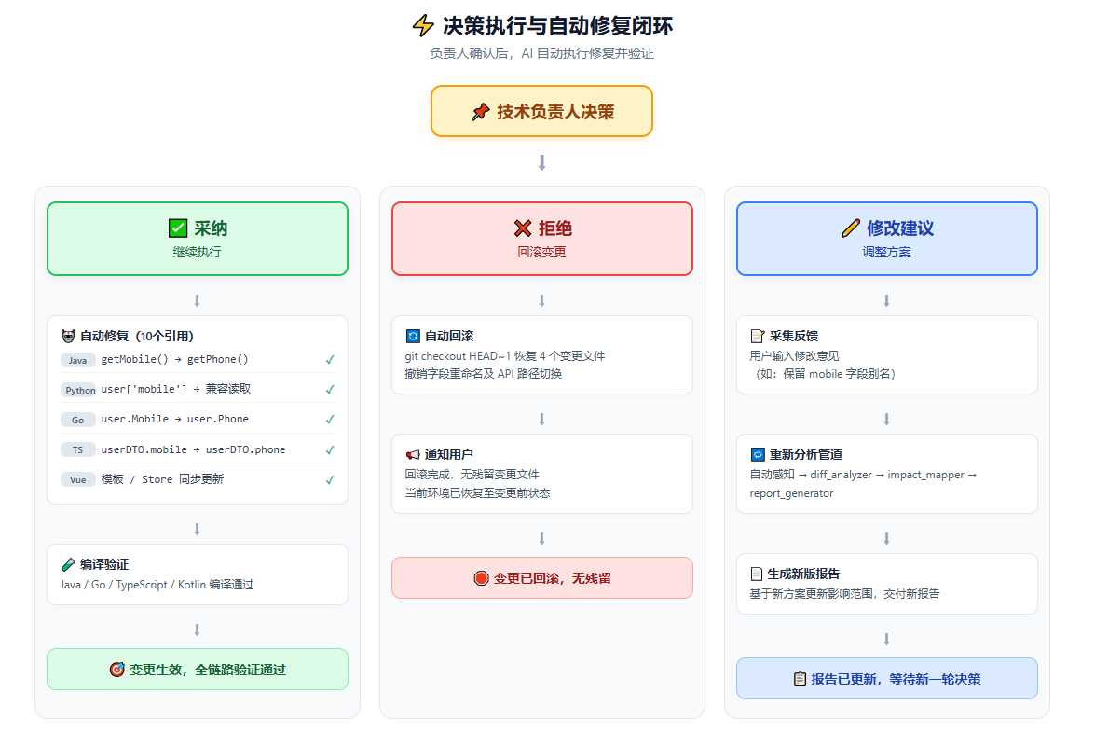
Task: Select the 拒绝 回滚变更 option card
Action: coord(542,239)
